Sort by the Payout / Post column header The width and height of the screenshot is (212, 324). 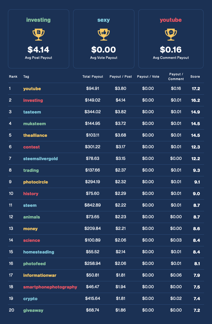(x=121, y=77)
